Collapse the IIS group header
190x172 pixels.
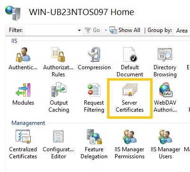coord(14,41)
